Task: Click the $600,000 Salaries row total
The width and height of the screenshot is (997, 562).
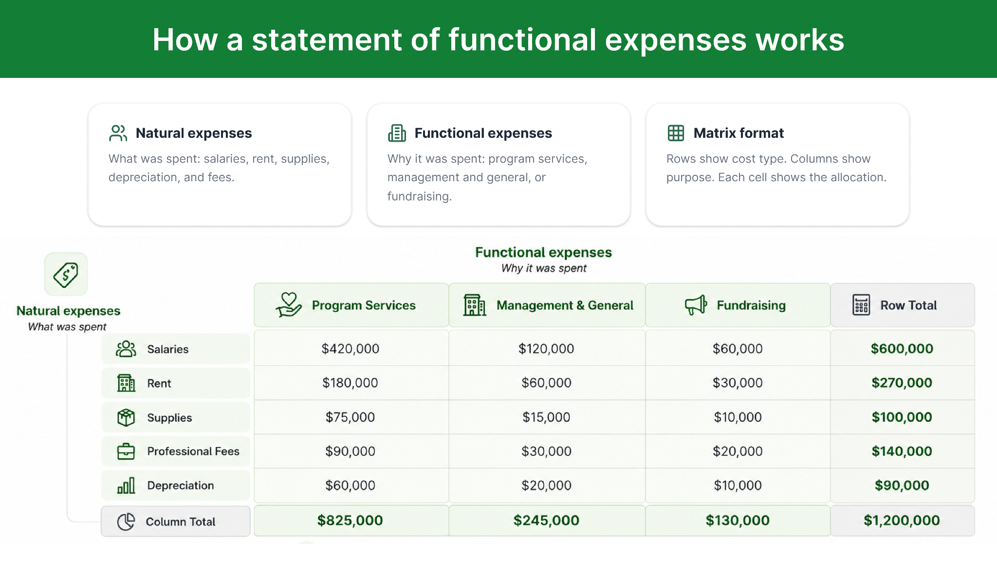Action: 902,349
